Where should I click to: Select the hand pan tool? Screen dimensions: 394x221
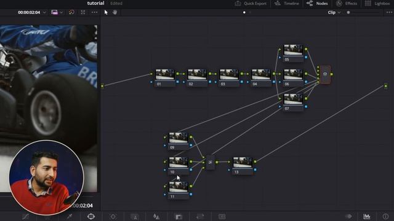pyautogui.click(x=115, y=12)
